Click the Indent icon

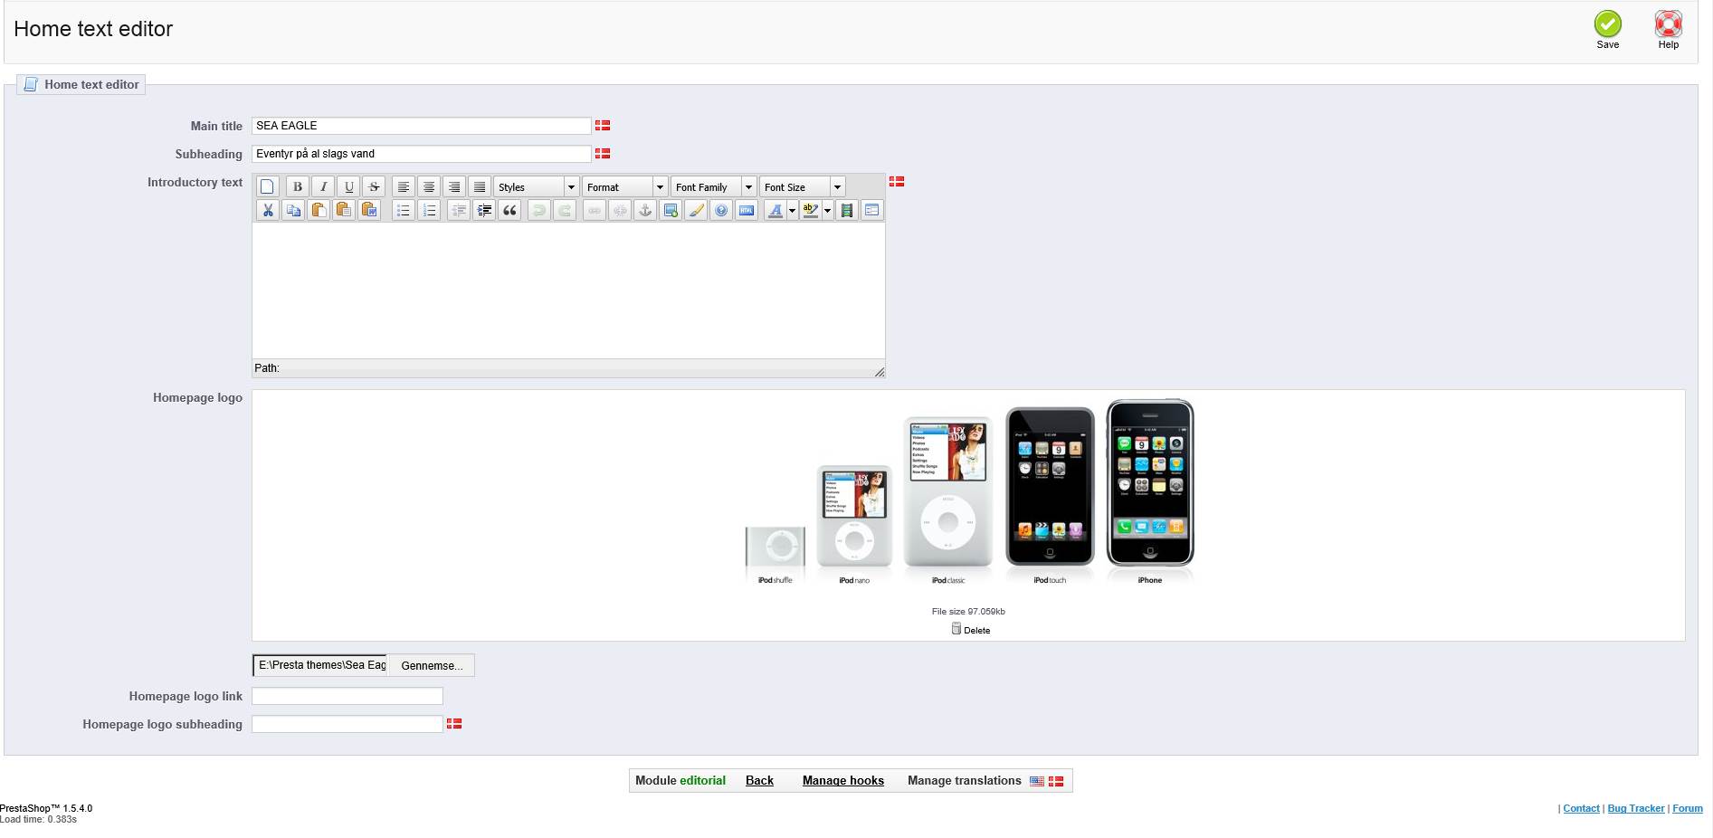(484, 210)
